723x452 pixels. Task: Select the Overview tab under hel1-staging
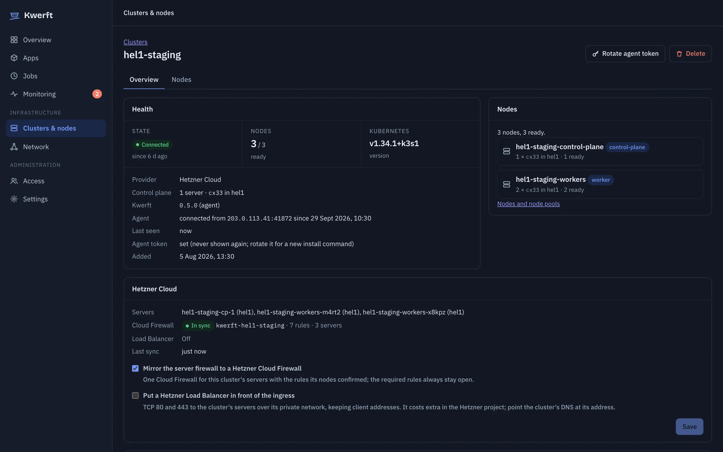[x=144, y=80]
